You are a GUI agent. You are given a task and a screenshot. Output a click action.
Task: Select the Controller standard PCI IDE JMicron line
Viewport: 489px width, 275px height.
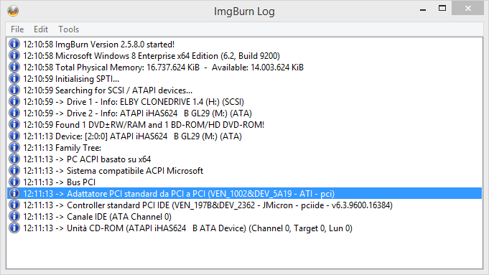click(244, 205)
